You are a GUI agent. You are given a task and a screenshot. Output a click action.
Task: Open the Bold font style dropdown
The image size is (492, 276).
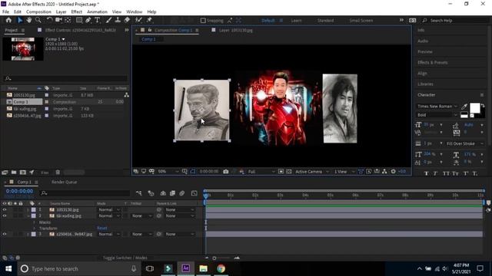tap(437, 115)
